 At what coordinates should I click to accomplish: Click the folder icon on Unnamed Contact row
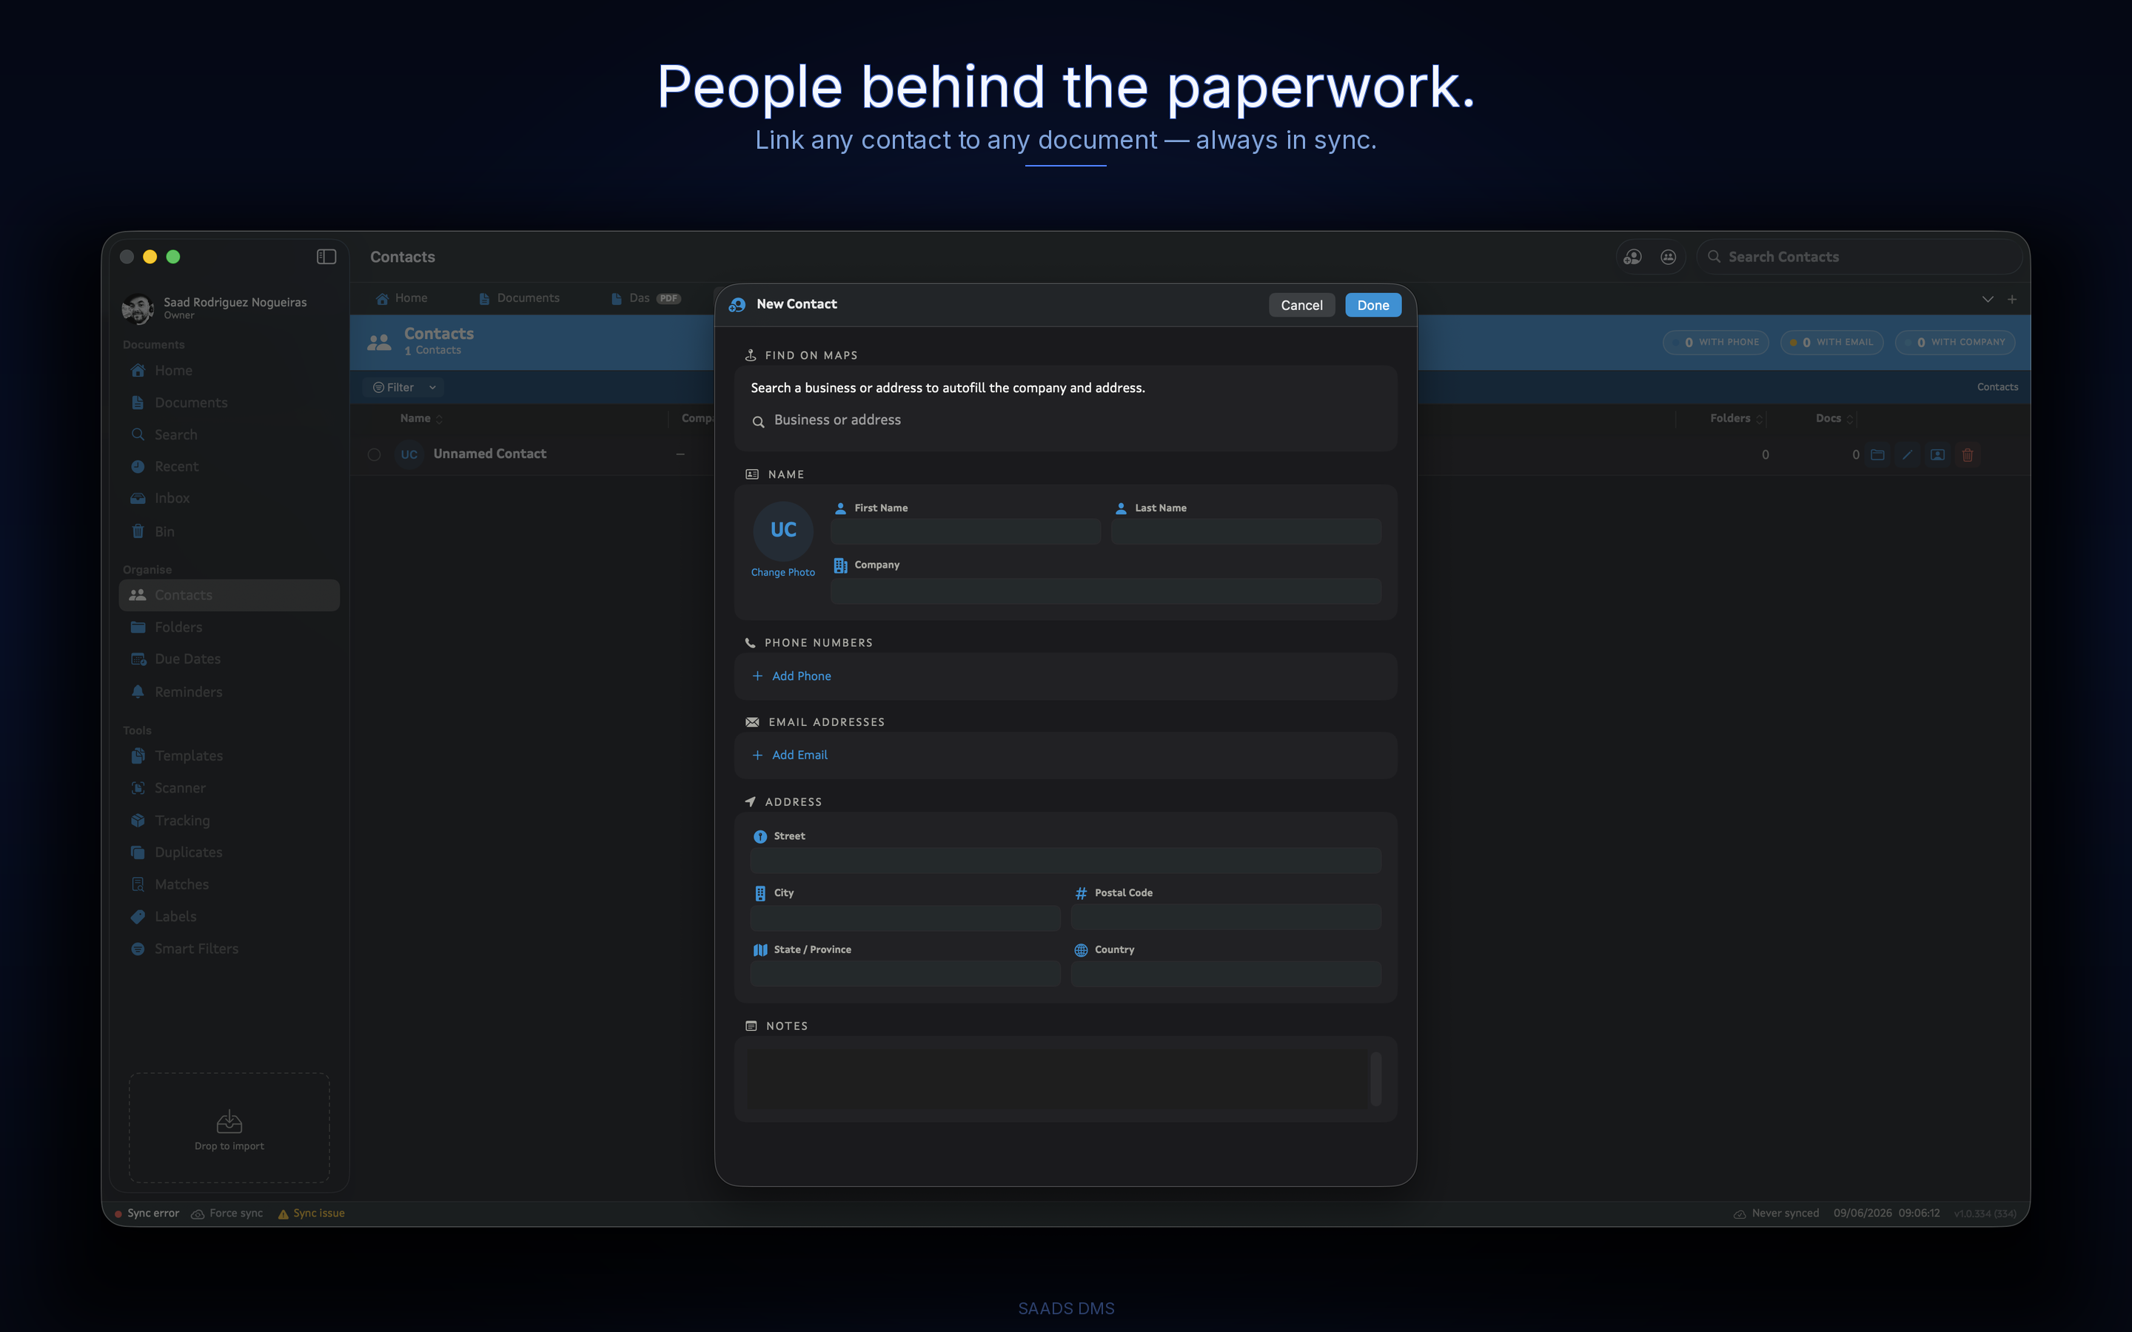1877,454
